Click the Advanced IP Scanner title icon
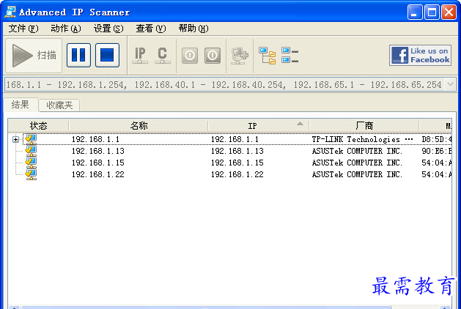Image resolution: width=461 pixels, height=309 pixels. pos(10,12)
